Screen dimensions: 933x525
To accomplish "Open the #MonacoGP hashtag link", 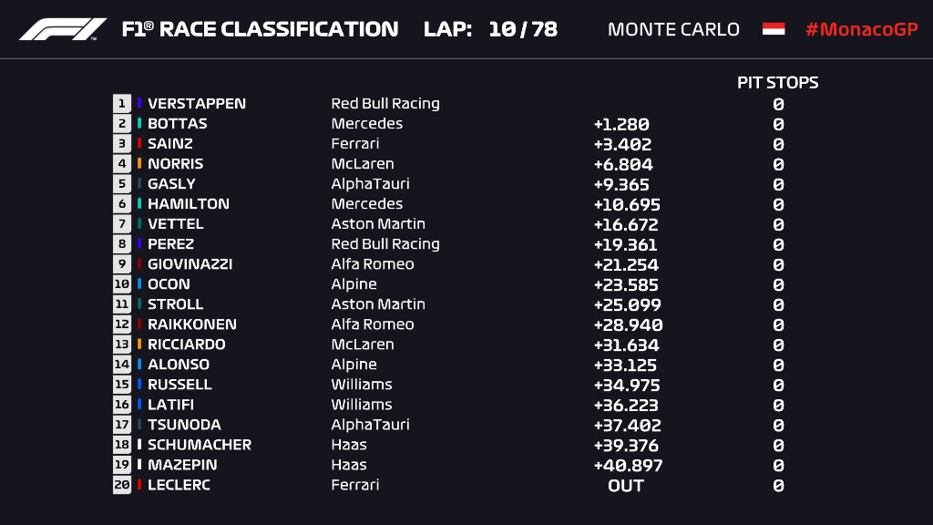I will click(861, 29).
